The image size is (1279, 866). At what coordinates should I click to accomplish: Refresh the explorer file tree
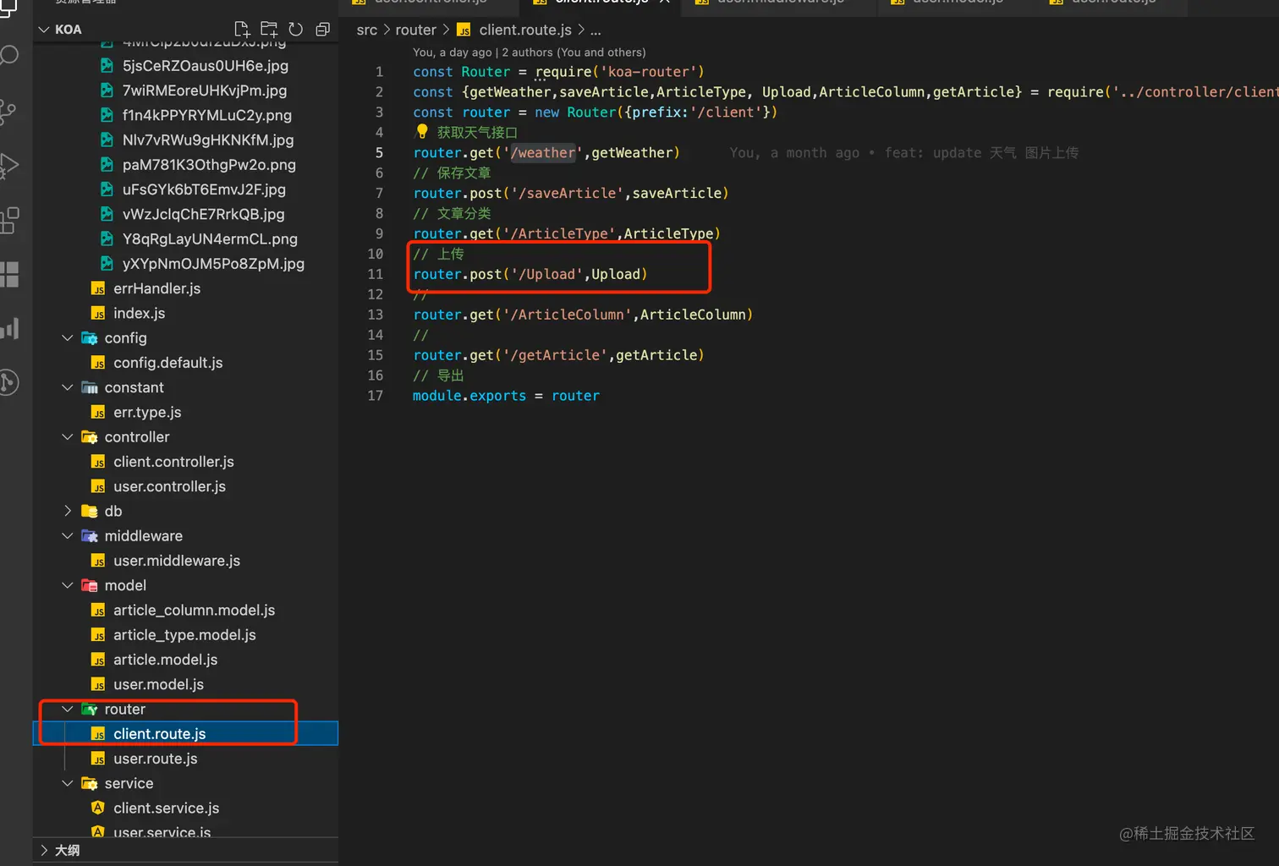coord(296,30)
